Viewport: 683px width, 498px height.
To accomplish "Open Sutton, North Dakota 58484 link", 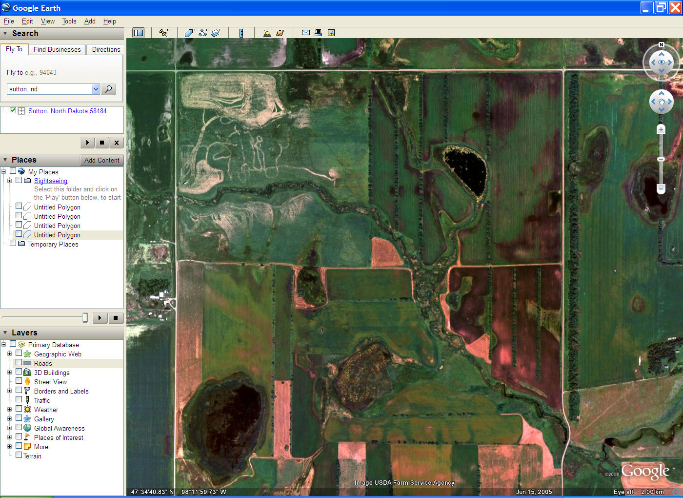I will [67, 111].
